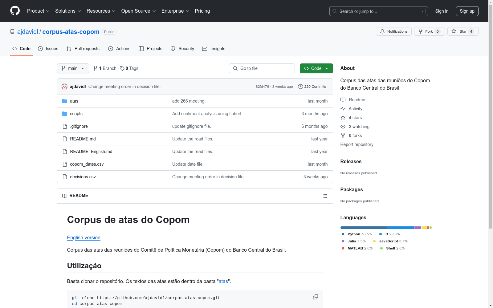Open commit hash 82fd476

(262, 87)
